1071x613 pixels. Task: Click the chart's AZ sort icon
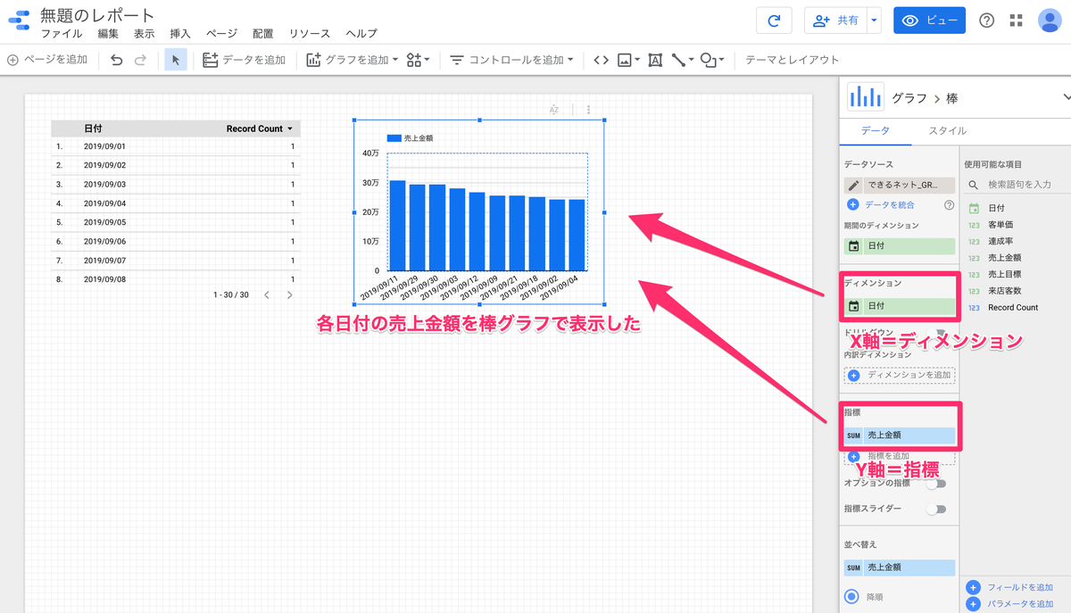coord(554,110)
